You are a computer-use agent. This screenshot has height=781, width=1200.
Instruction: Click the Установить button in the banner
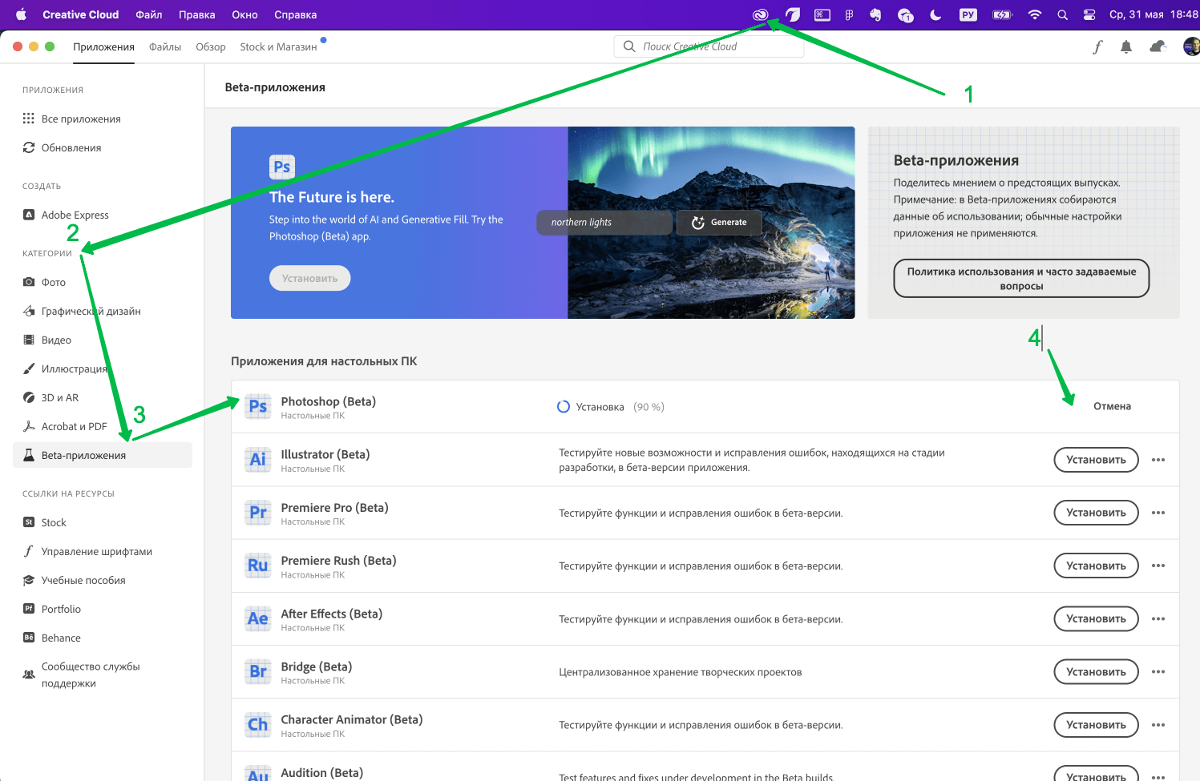click(x=309, y=278)
